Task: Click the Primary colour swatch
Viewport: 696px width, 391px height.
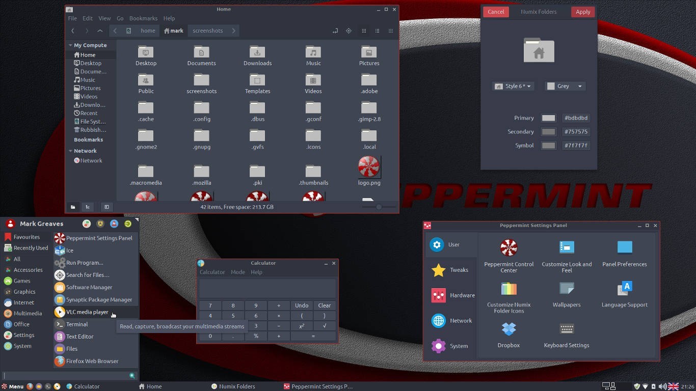Action: click(548, 118)
